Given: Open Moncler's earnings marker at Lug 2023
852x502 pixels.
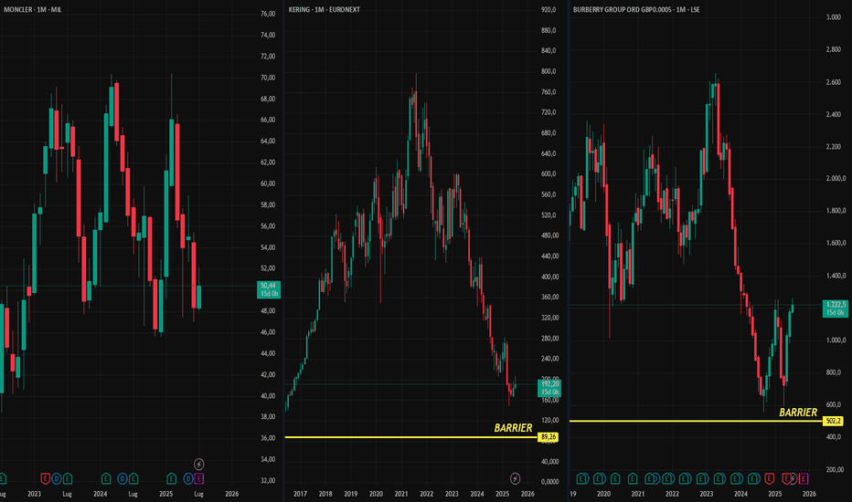Looking at the screenshot, I should tap(68, 478).
